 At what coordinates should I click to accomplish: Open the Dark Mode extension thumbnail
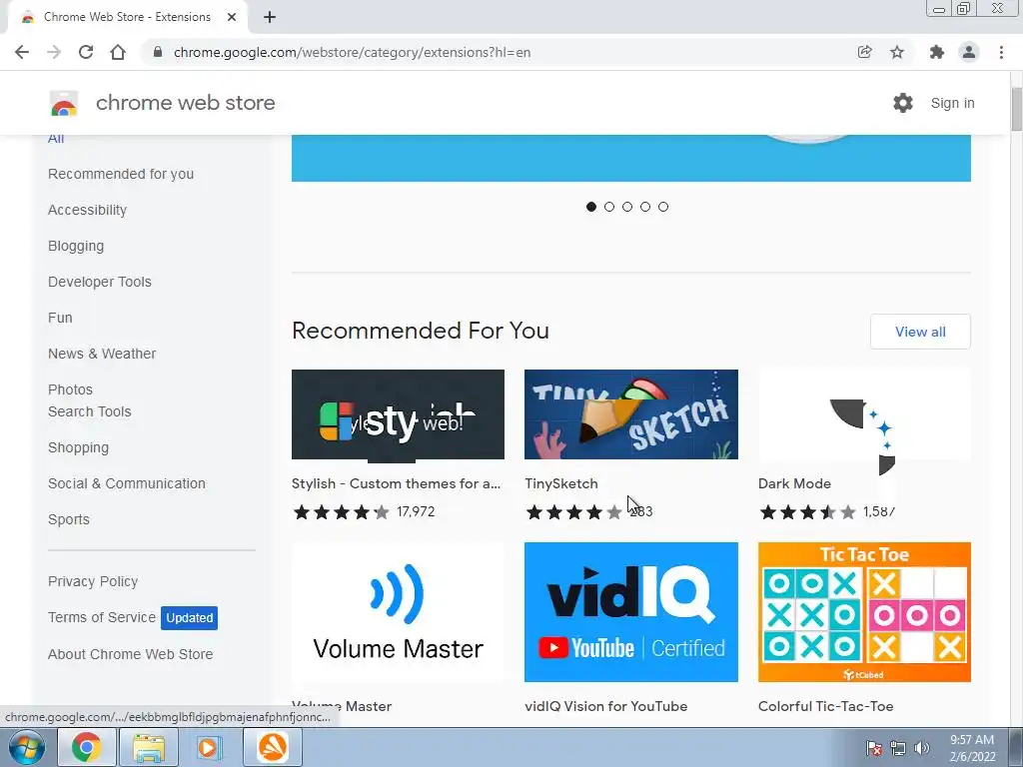click(864, 414)
